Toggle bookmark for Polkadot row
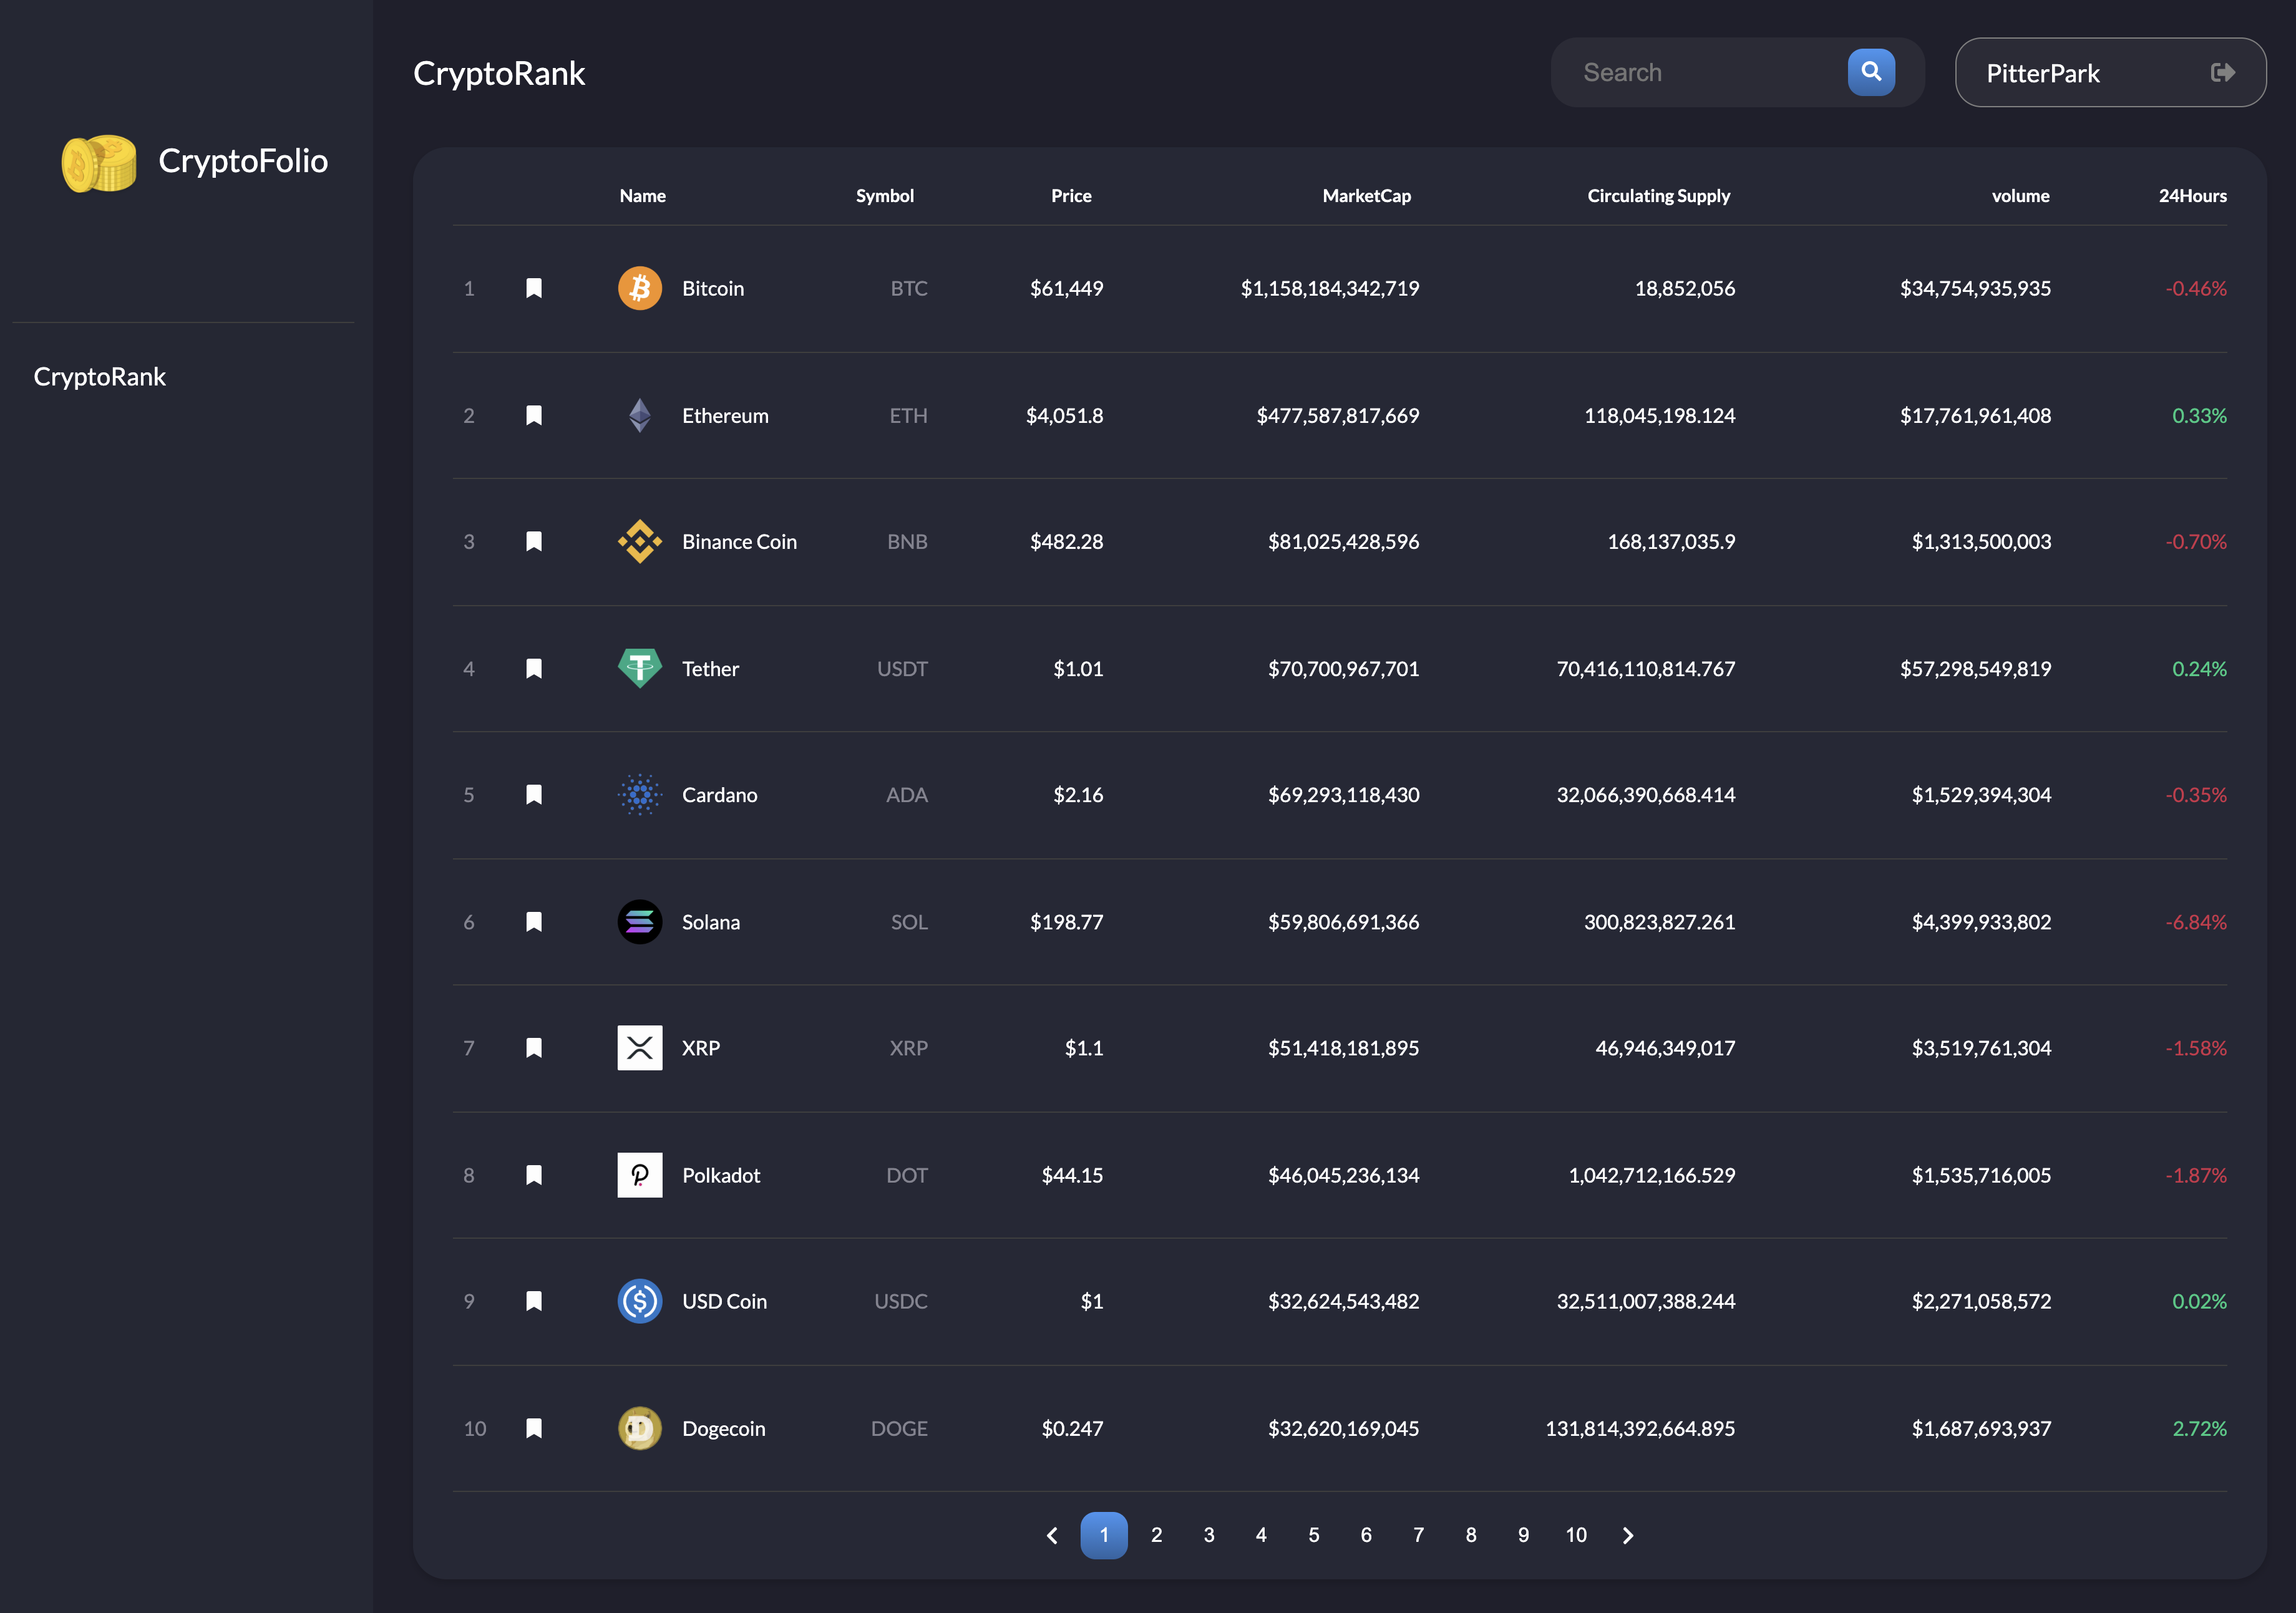This screenshot has height=1613, width=2296. 534,1175
